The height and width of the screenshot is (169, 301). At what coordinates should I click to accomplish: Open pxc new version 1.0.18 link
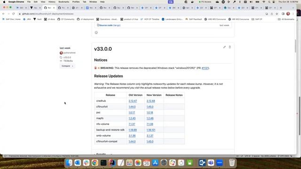pyautogui.click(x=150, y=113)
